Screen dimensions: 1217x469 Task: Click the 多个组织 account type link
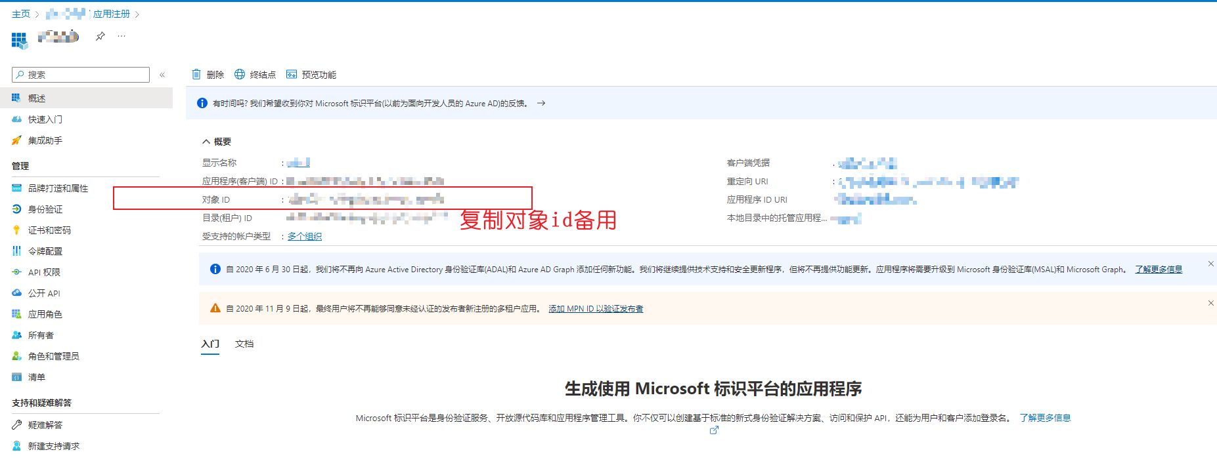[305, 236]
